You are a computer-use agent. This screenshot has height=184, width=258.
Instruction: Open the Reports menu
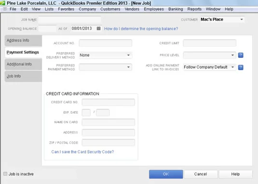click(x=194, y=9)
